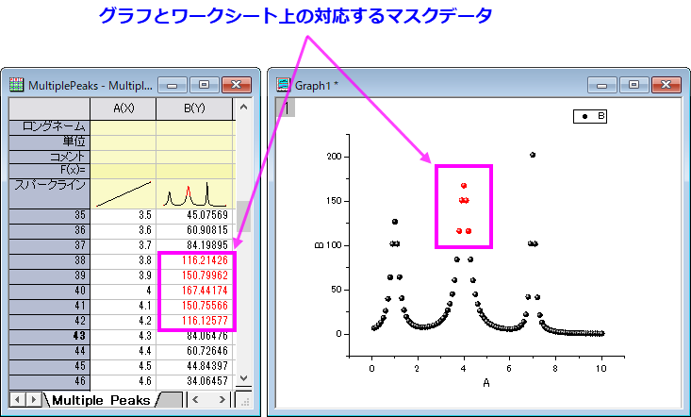Click cell value 34.06457

(x=207, y=381)
